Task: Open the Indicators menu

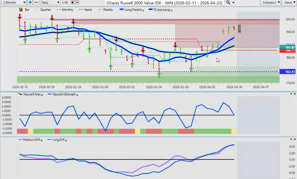Action: [x=271, y=2]
